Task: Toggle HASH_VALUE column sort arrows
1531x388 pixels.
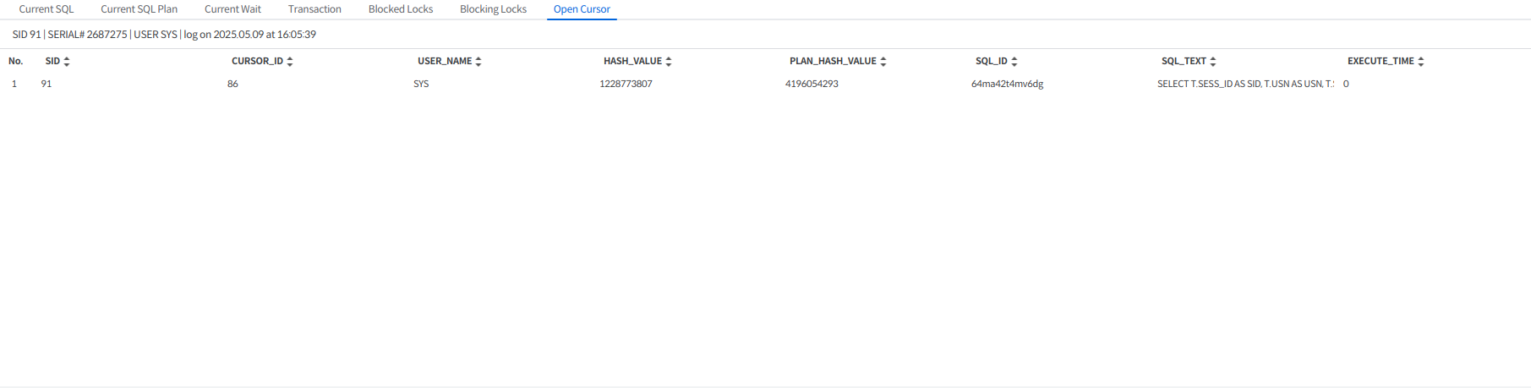Action: pyautogui.click(x=669, y=62)
